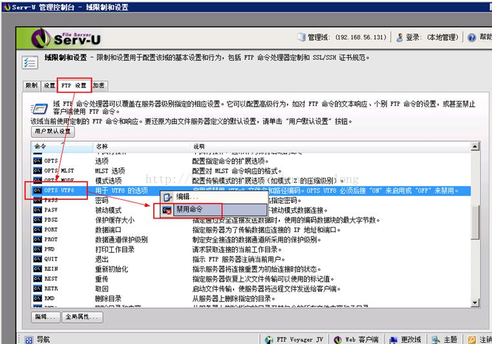Click the 全局属性... button
The image size is (492, 344).
82,317
